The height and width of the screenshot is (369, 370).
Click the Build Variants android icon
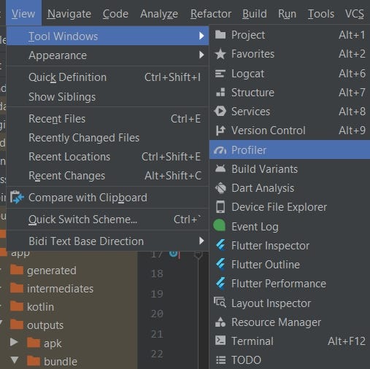[x=220, y=168]
